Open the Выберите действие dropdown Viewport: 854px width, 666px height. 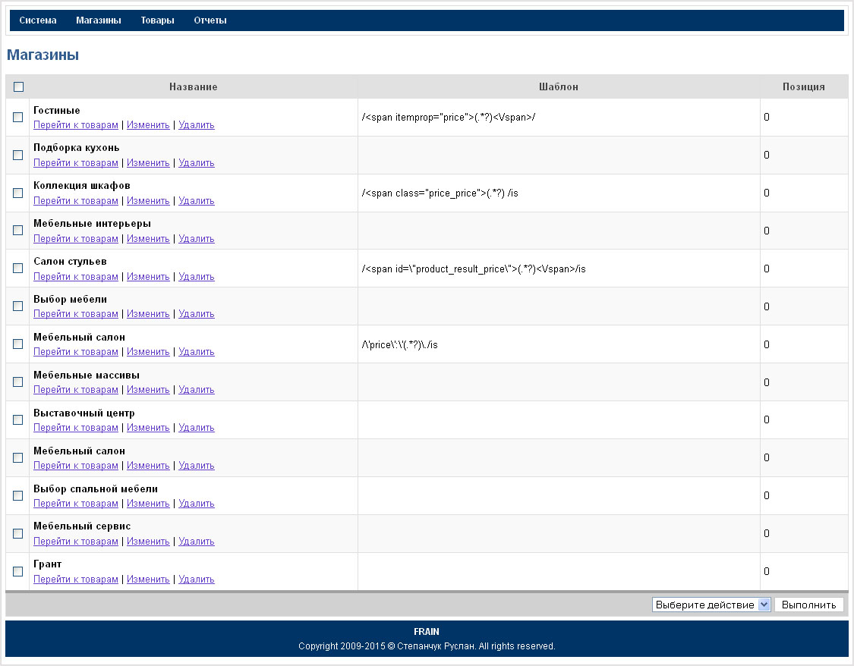pyautogui.click(x=711, y=605)
